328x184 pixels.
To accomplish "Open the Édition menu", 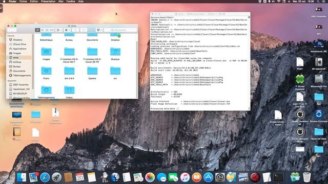I will (34, 1).
